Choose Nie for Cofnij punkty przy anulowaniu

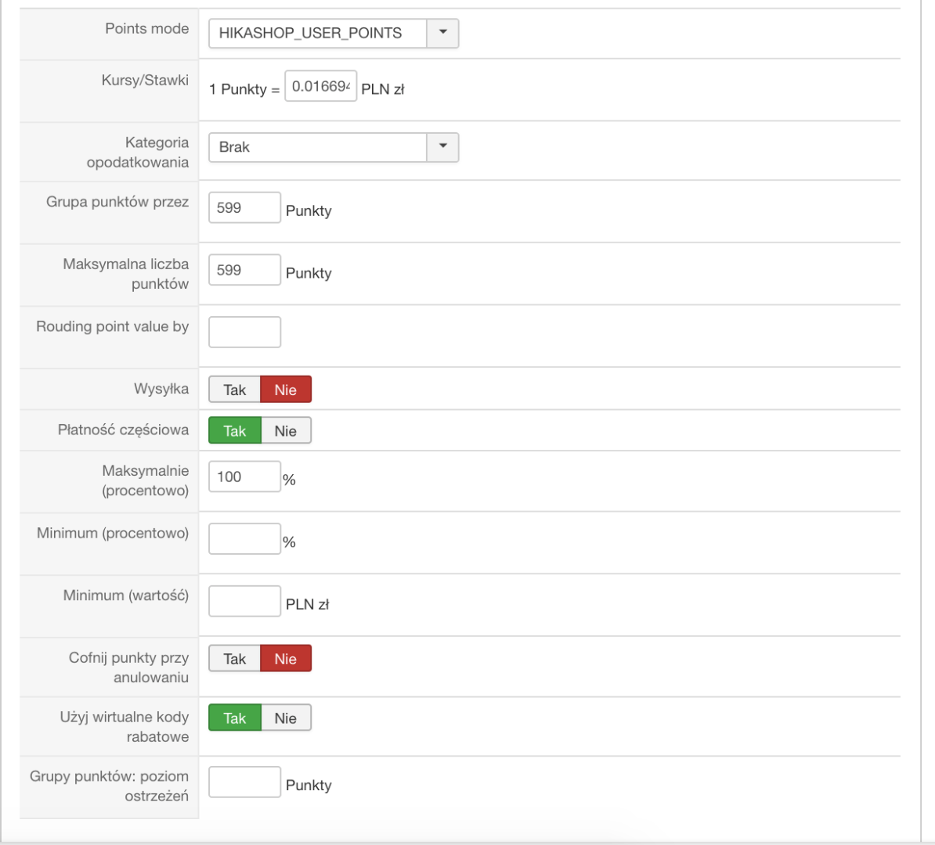pyautogui.click(x=286, y=659)
